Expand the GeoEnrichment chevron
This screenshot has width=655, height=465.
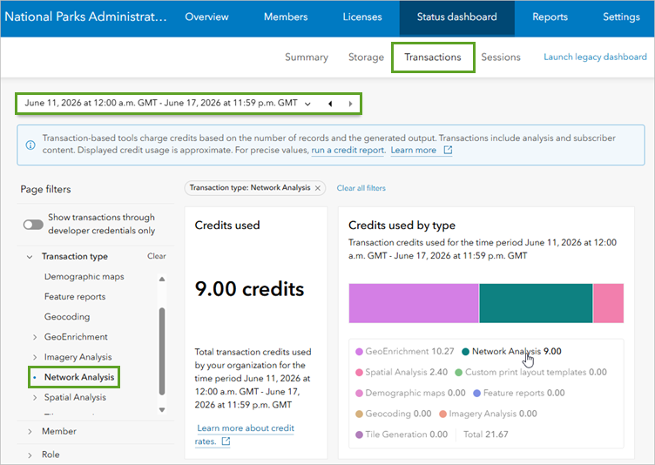(x=35, y=337)
